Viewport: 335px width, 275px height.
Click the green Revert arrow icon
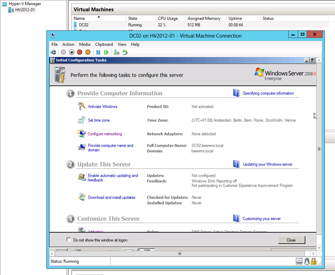[x=125, y=52]
